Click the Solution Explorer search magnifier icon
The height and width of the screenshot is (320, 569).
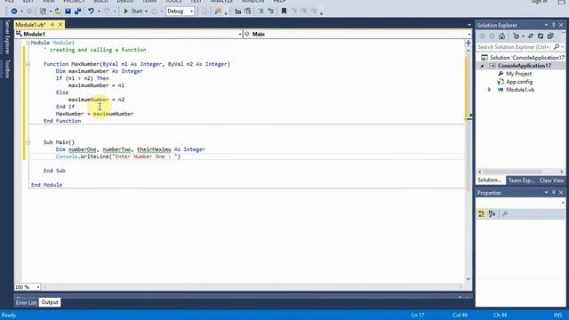[x=557, y=47]
